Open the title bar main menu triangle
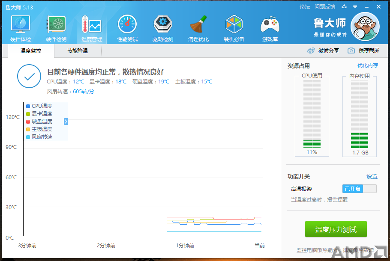The height and width of the screenshot is (261, 390). 355,6
